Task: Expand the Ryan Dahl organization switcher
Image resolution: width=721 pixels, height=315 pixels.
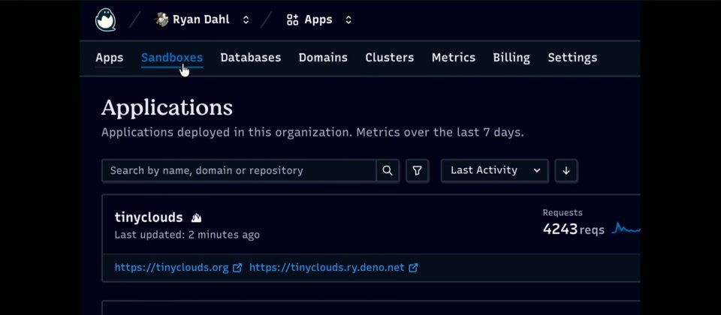Action: click(x=246, y=19)
